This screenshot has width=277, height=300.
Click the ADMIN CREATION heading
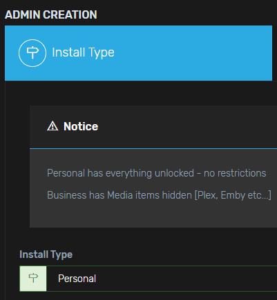[51, 14]
